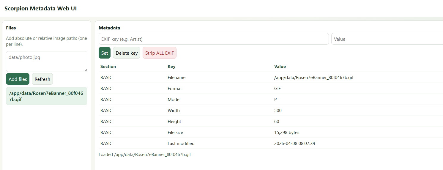Click the Last modified timestamp value
This screenshot has width=443, height=170.
coord(294,144)
